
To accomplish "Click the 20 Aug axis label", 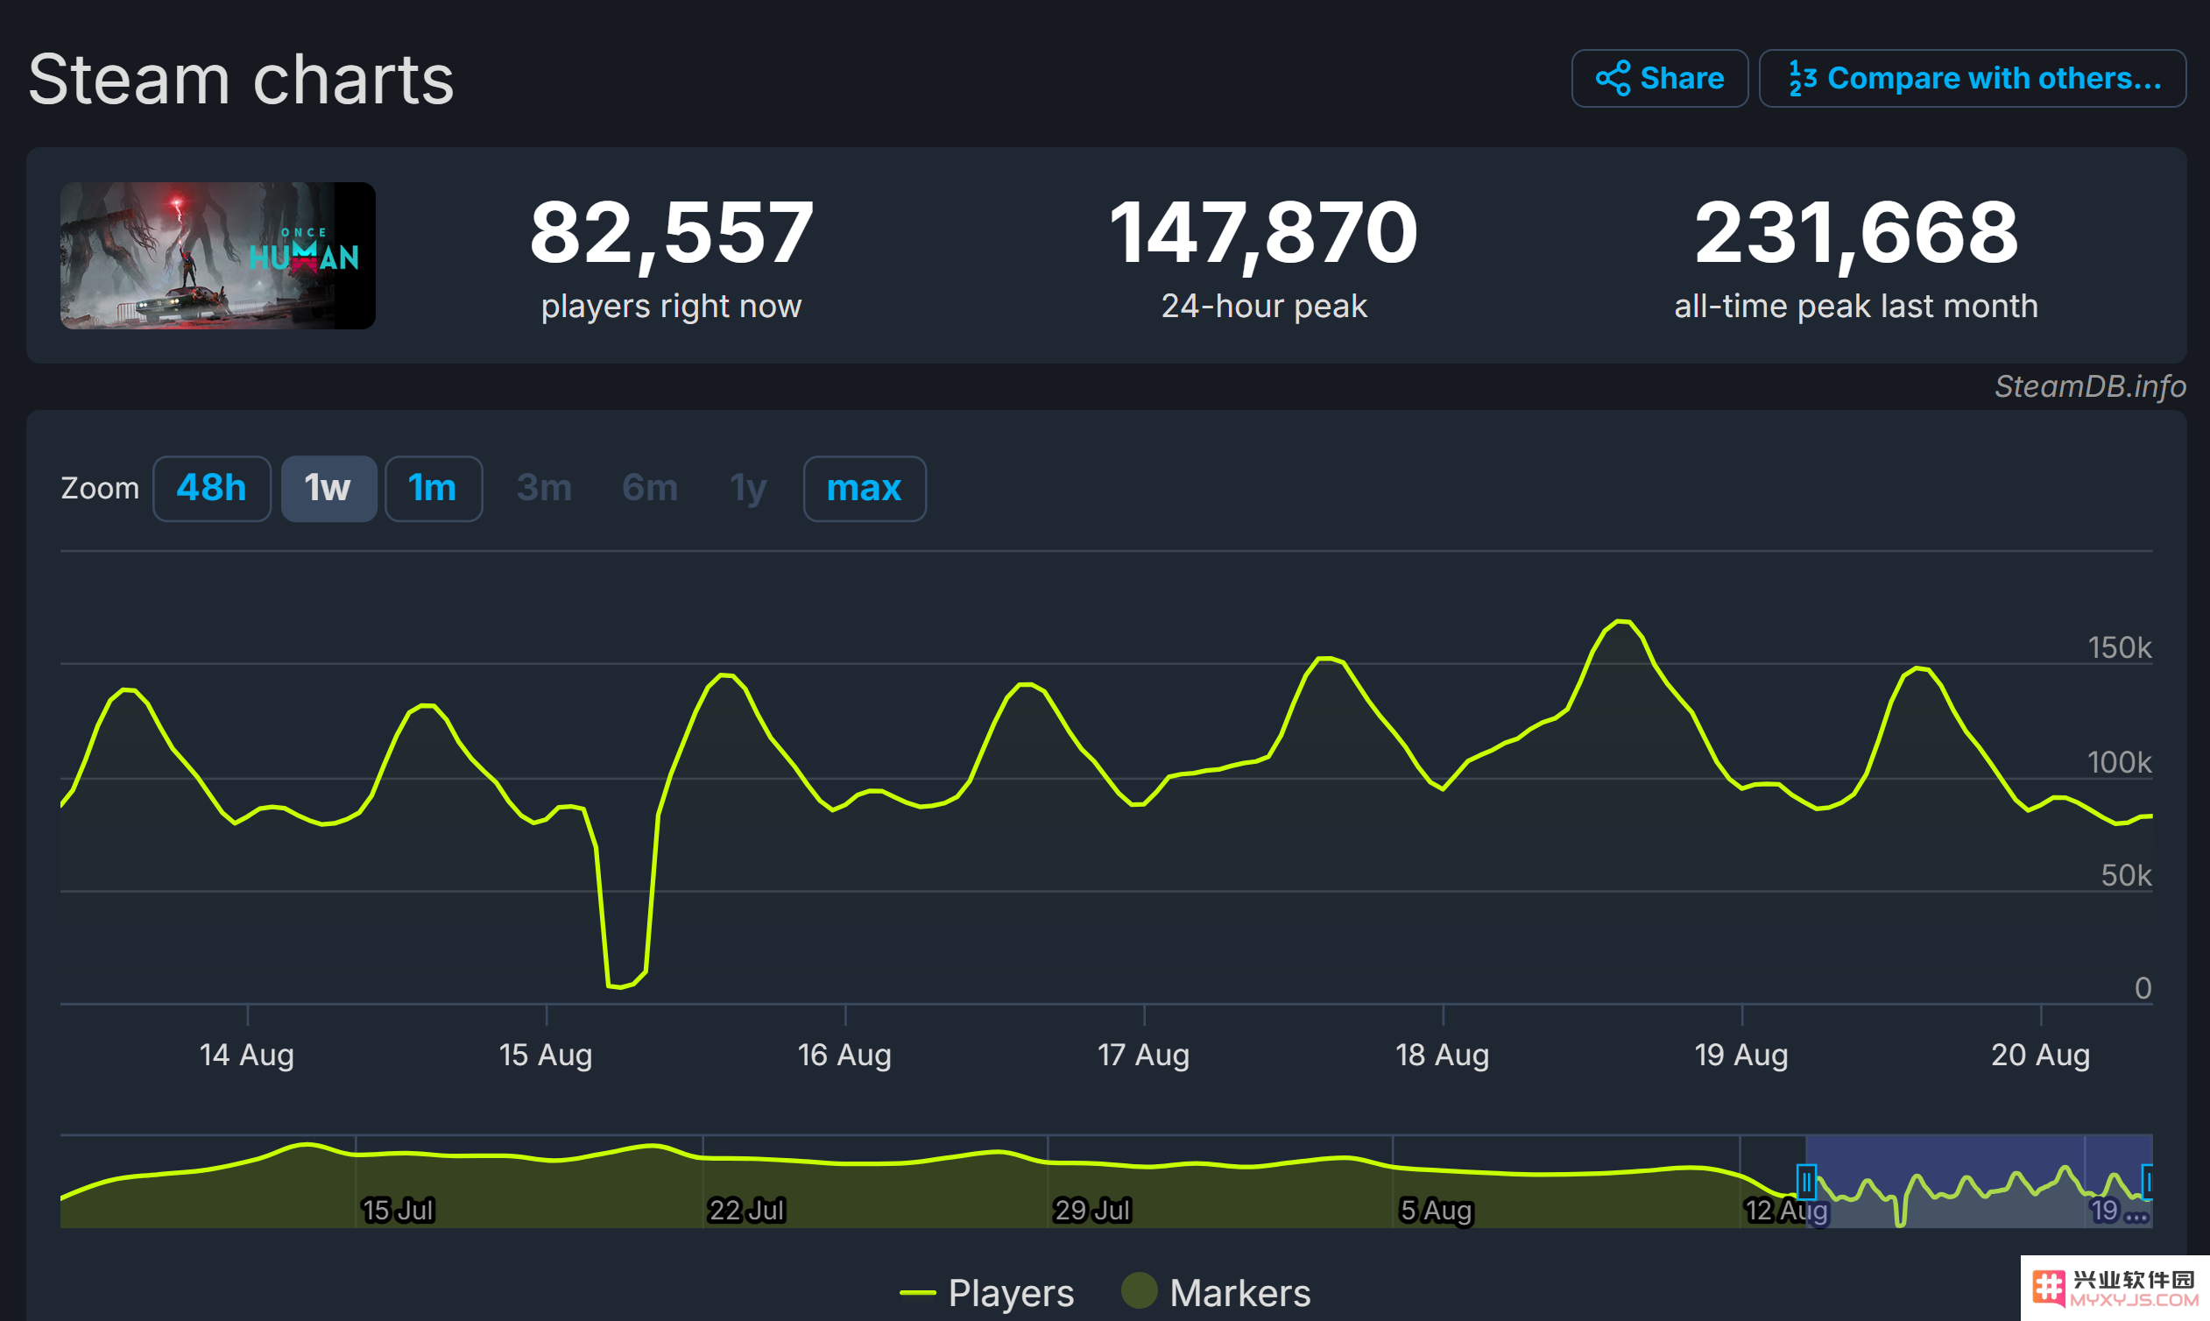I will 2041,1056.
